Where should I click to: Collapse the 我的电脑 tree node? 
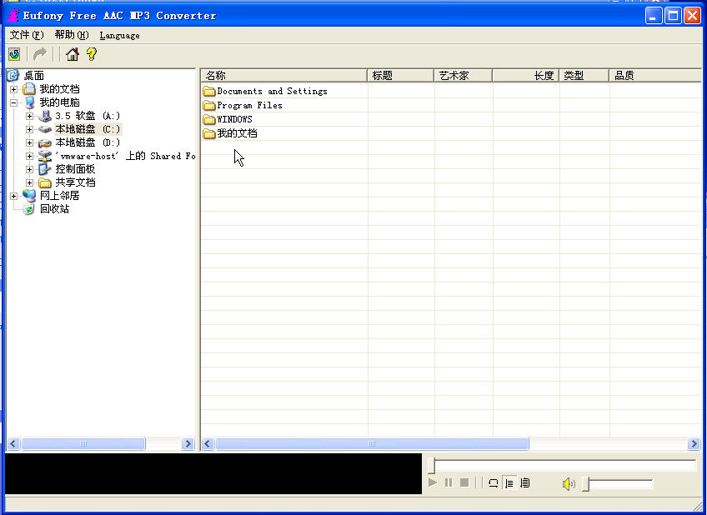point(14,102)
